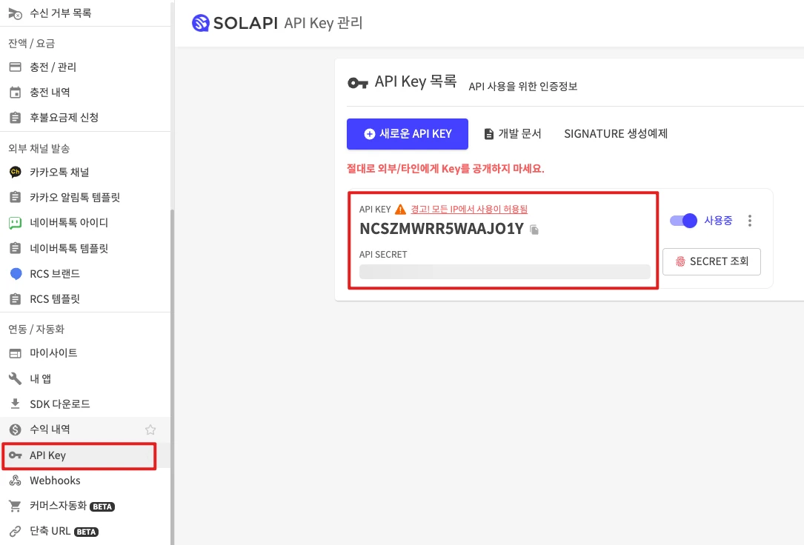The height and width of the screenshot is (545, 804).
Task: Click the IP warning link text
Action: point(469,210)
